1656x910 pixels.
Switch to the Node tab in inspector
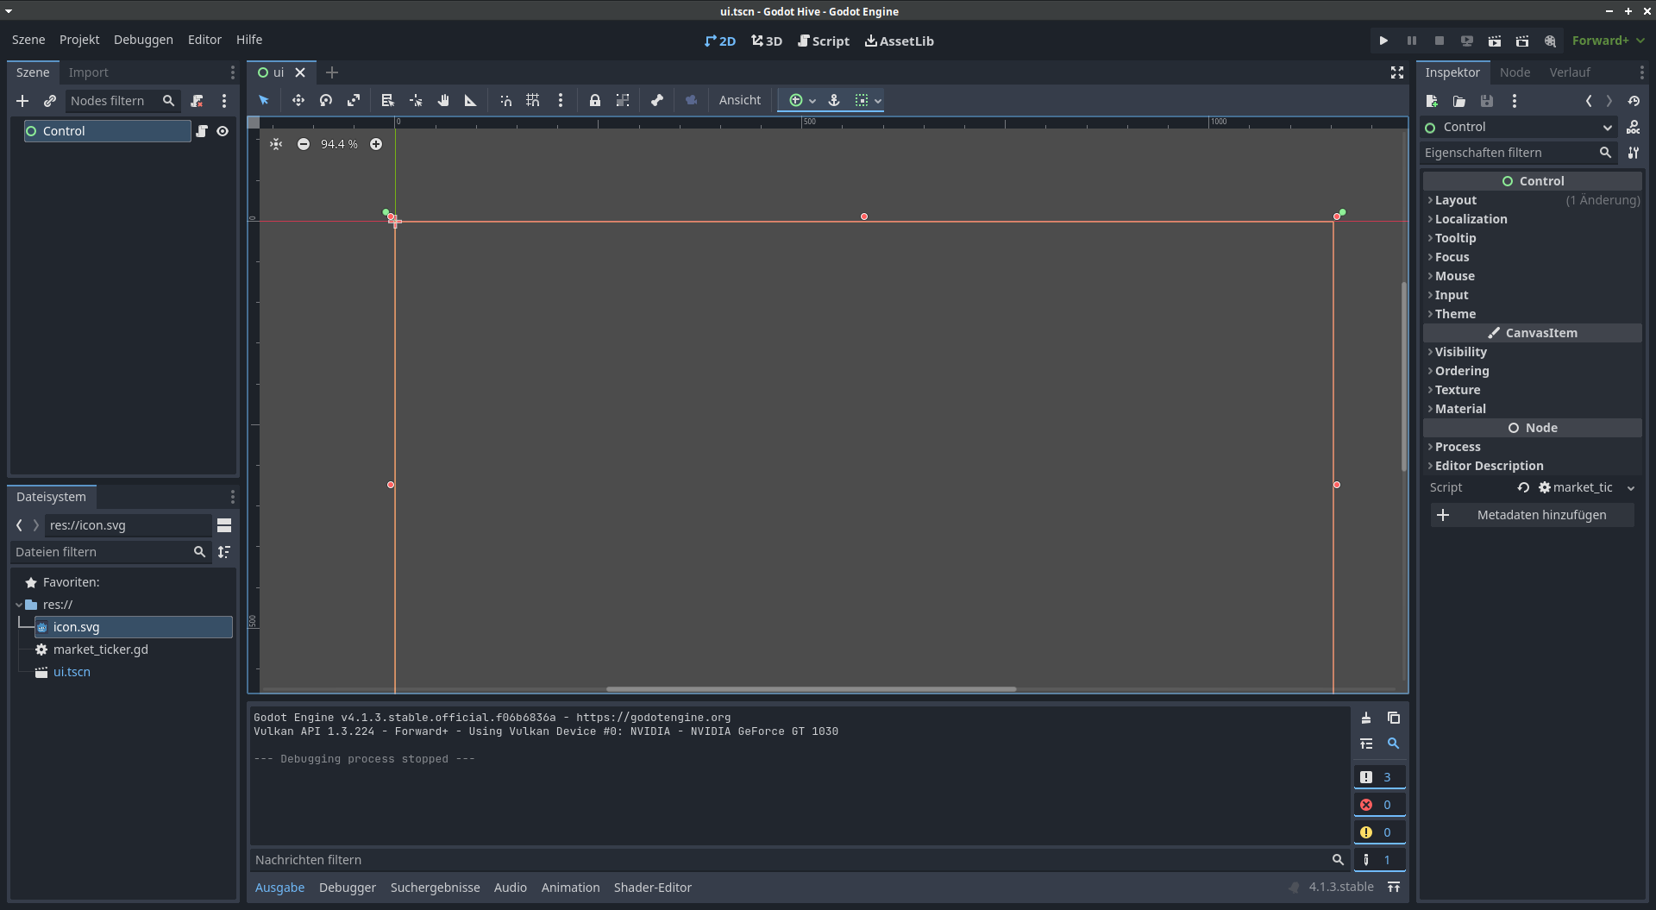coord(1515,72)
